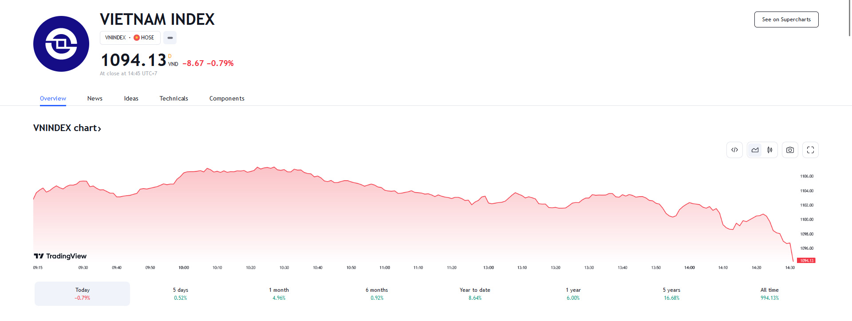
Task: Switch to area chart style
Action: pyautogui.click(x=755, y=150)
